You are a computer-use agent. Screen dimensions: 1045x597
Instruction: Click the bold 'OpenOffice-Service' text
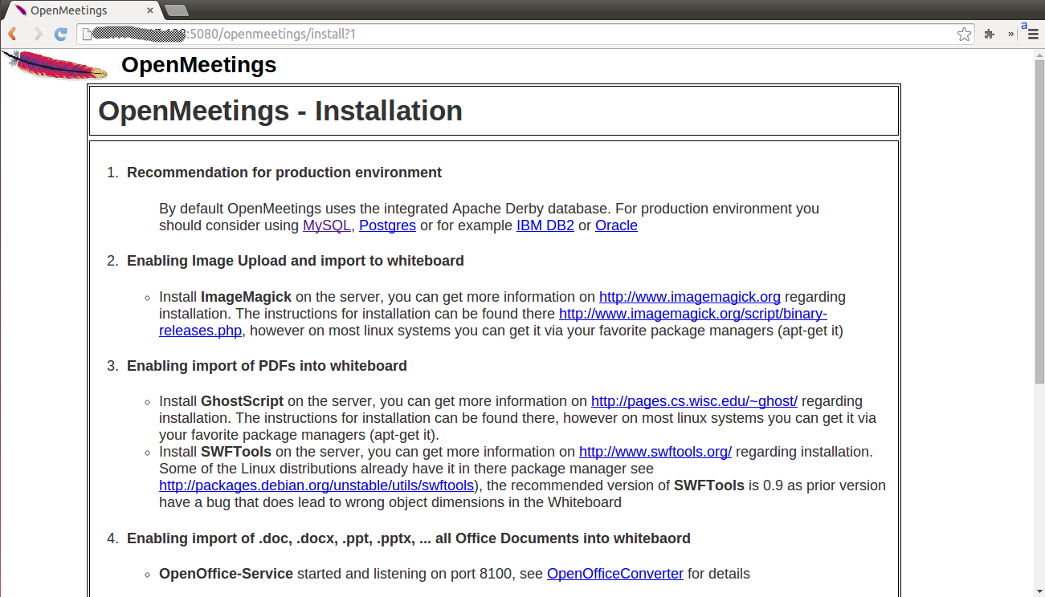(227, 574)
